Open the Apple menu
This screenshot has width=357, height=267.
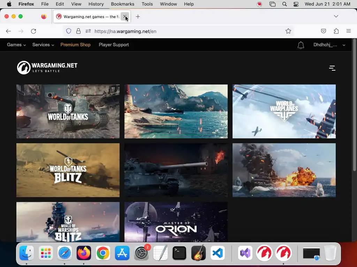9,4
